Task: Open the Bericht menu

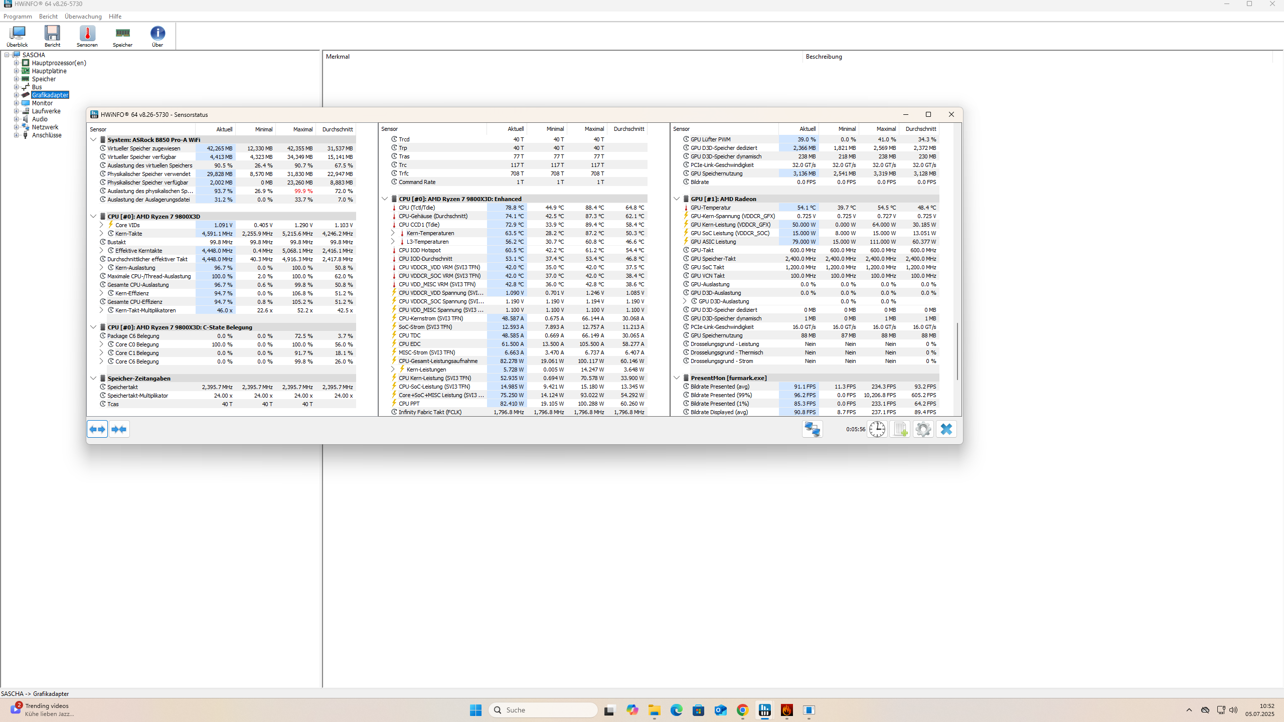Action: click(x=48, y=17)
